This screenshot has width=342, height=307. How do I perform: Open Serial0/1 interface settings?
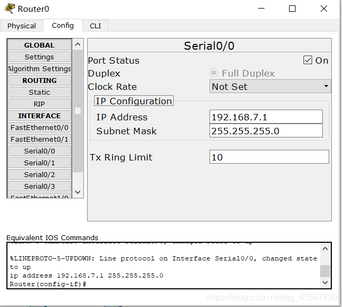click(40, 163)
